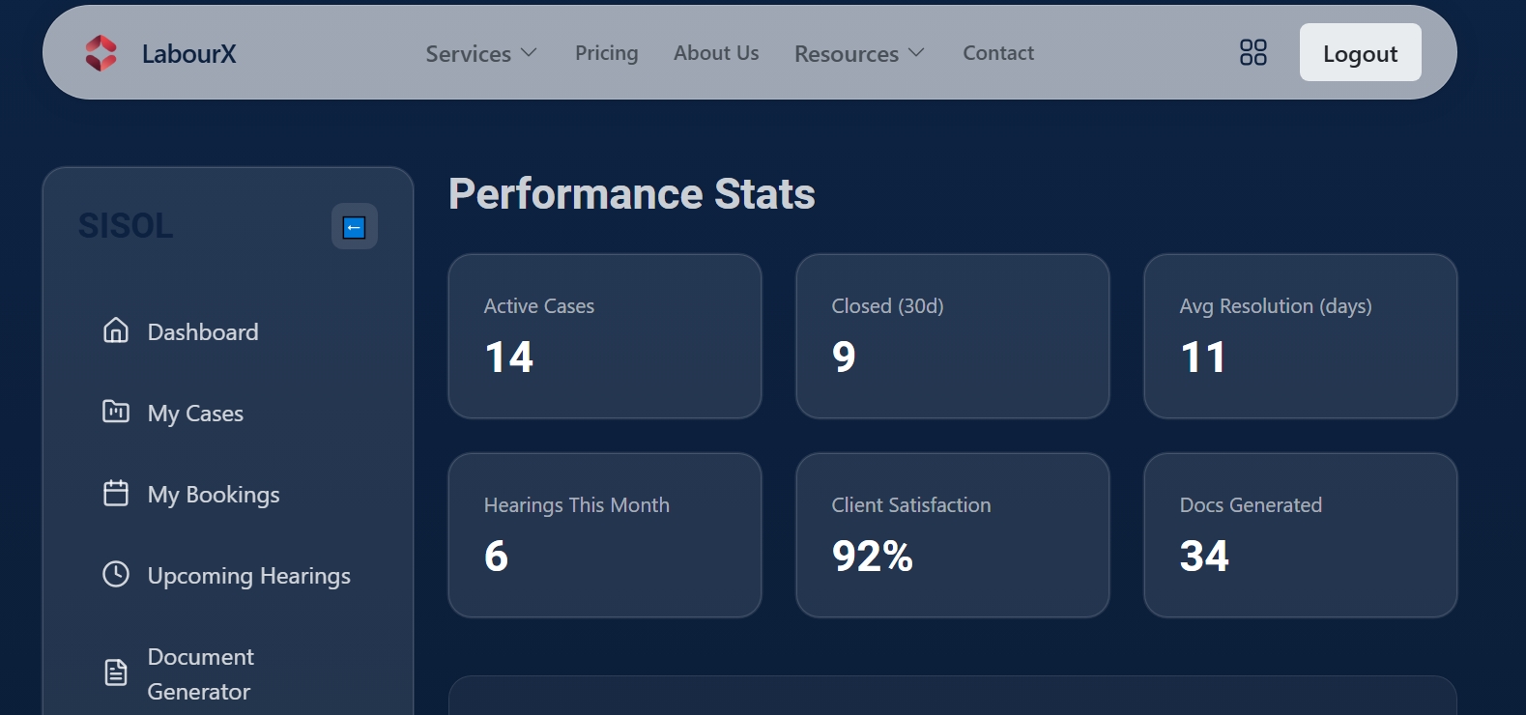Select the Active Cases stat card
The height and width of the screenshot is (715, 1526).
click(605, 336)
